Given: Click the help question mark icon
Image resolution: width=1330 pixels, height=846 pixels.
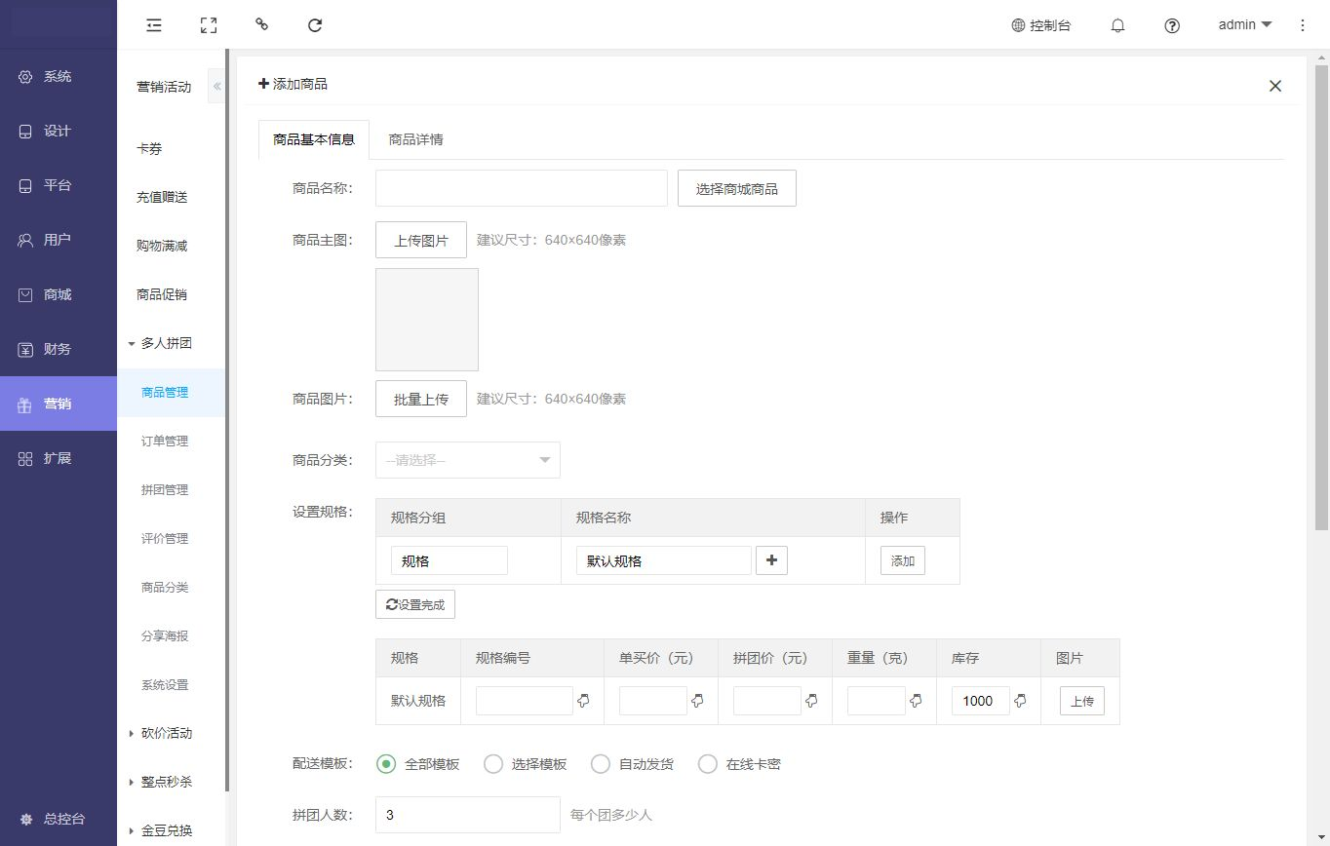Looking at the screenshot, I should [1172, 26].
